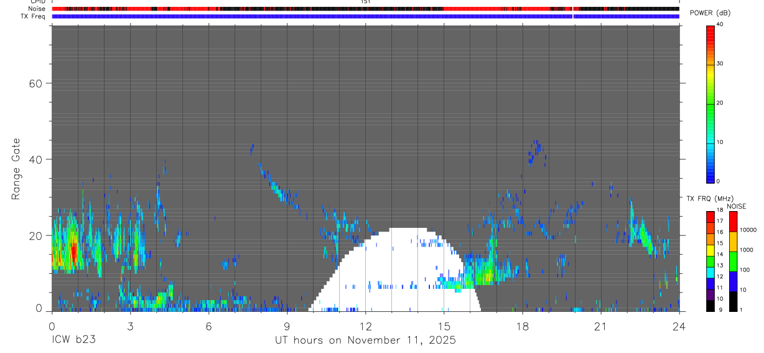The width and height of the screenshot is (764, 353).
Task: Click the '14' label on TX FRQ scale
Action: tap(720, 255)
